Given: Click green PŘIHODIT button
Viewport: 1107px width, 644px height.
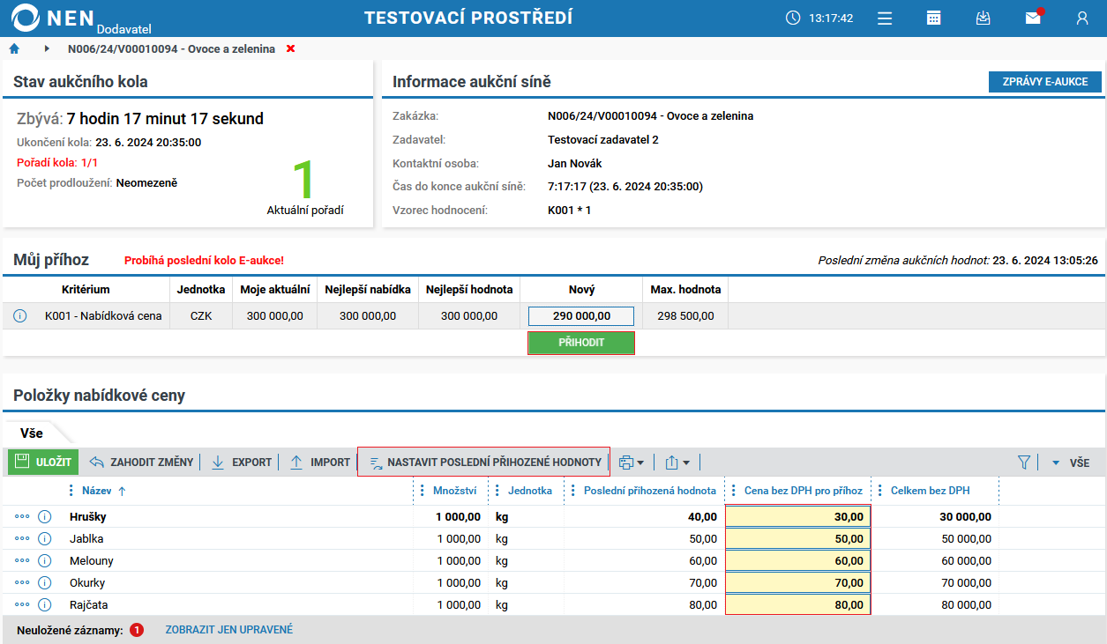Looking at the screenshot, I should pos(581,343).
